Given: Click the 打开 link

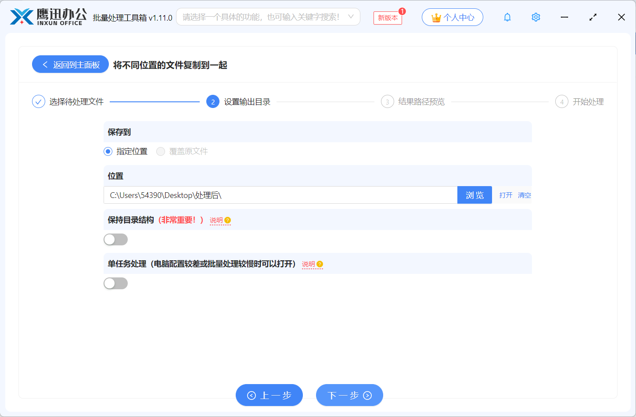Looking at the screenshot, I should [x=506, y=195].
